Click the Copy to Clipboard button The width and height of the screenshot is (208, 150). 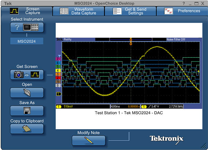27,129
